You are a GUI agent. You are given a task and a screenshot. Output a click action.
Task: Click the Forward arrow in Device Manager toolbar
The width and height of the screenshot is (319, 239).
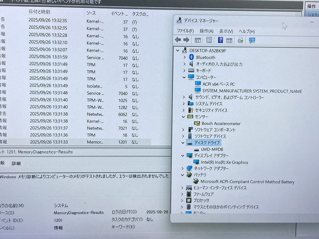(x=186, y=40)
